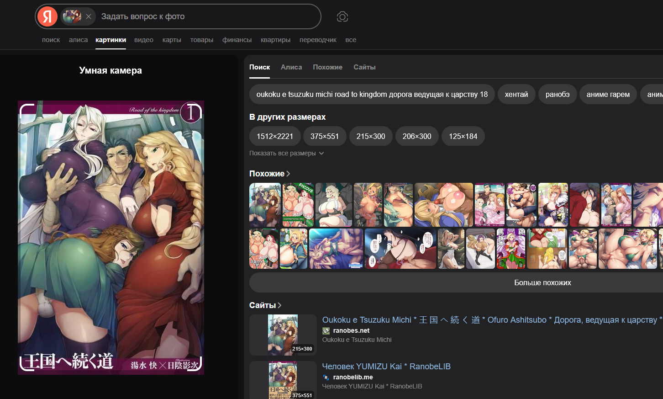Switch to the 'Алиса' results tab
The height and width of the screenshot is (399, 663).
pos(291,67)
